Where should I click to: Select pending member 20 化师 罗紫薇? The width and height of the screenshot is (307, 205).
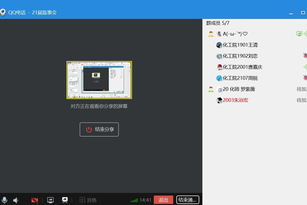[x=239, y=89]
